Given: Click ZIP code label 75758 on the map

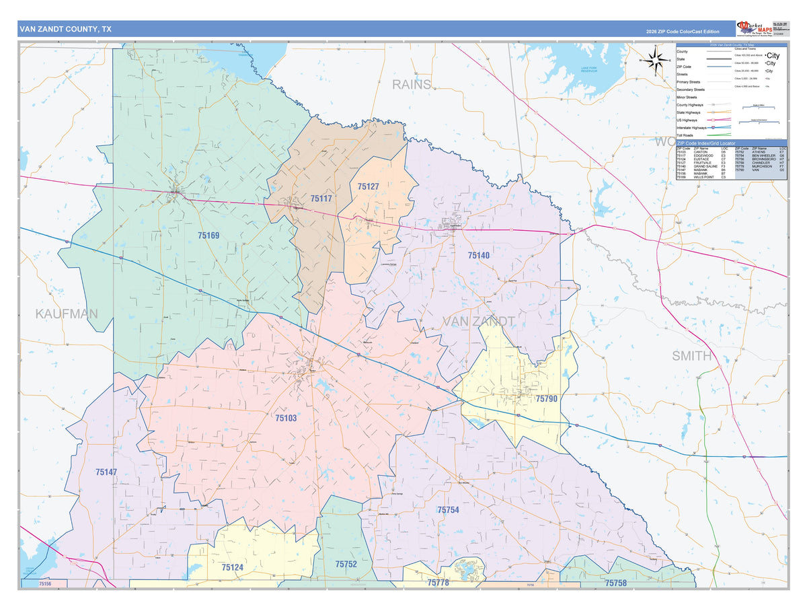Looking at the screenshot, I should pyautogui.click(x=615, y=583).
